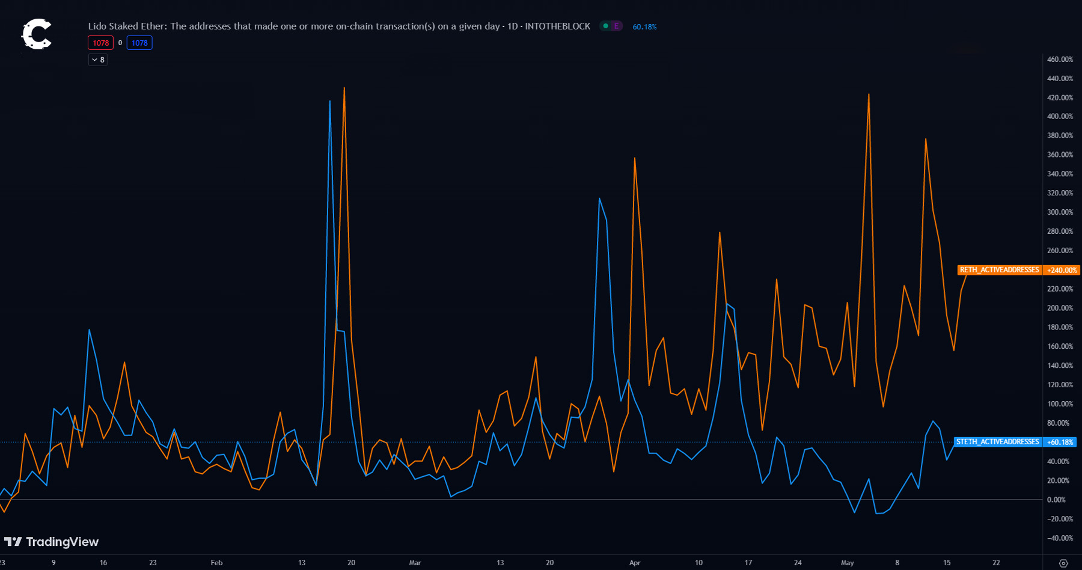Click the green market status dot
Viewport: 1082px width, 570px height.
click(x=605, y=26)
